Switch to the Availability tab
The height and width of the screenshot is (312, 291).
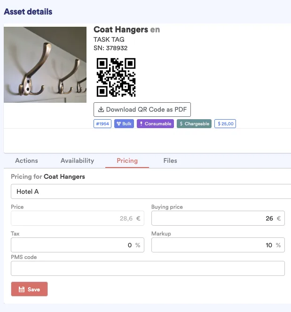point(78,161)
